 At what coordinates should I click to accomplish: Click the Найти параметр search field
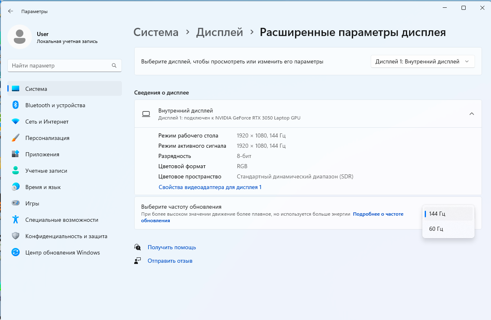tap(61, 65)
